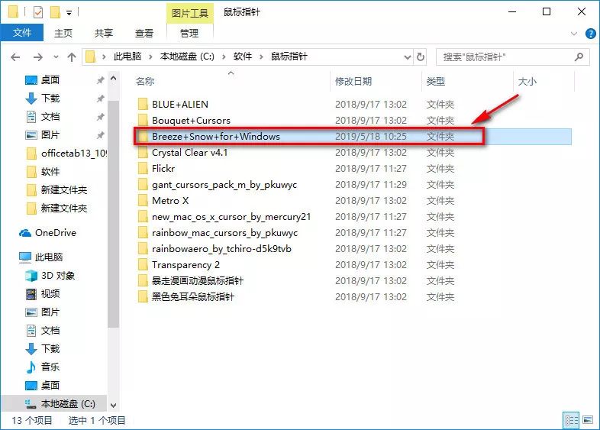Screen dimensions: 600x430
Task: Click navigation pane scrollbar down arrow
Action: pyautogui.click(x=113, y=405)
